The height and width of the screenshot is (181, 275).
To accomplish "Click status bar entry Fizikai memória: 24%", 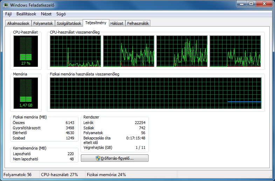I will point(106,174).
